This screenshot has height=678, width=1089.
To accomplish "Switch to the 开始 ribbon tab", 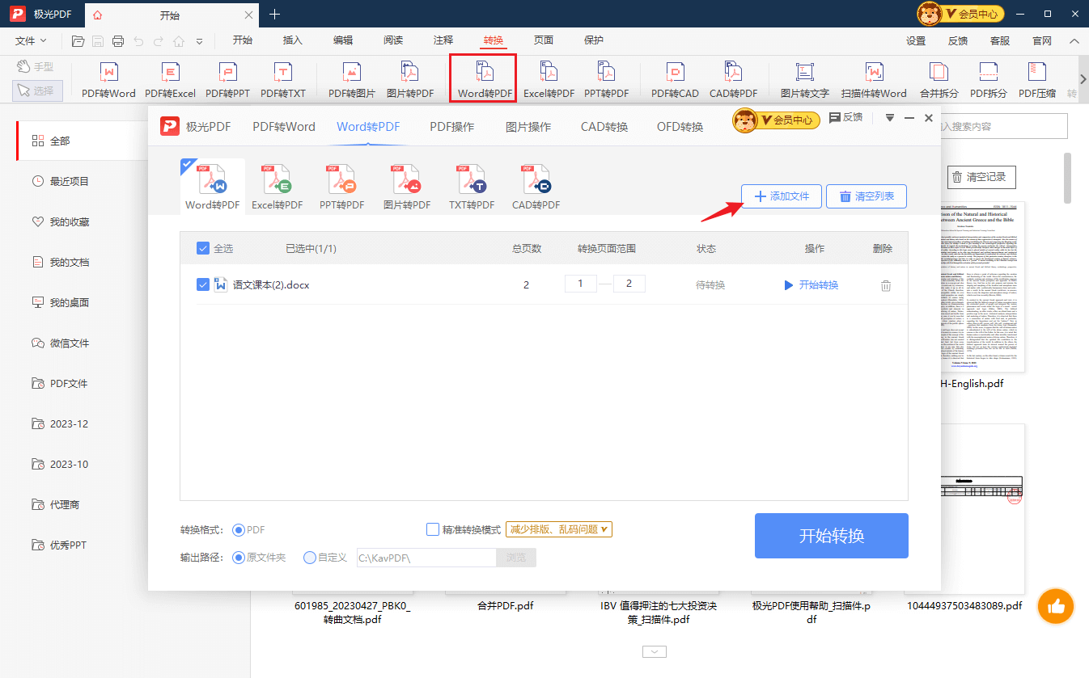I will [x=243, y=40].
